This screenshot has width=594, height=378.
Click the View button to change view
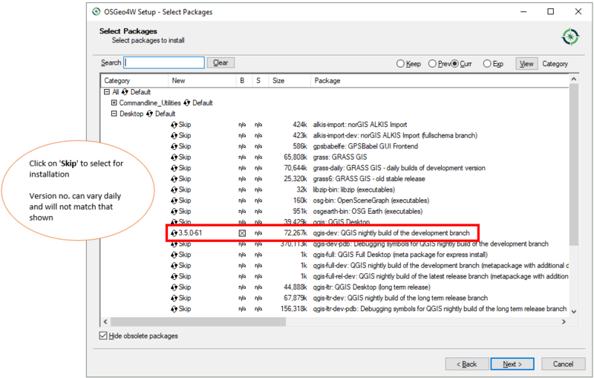click(x=526, y=64)
